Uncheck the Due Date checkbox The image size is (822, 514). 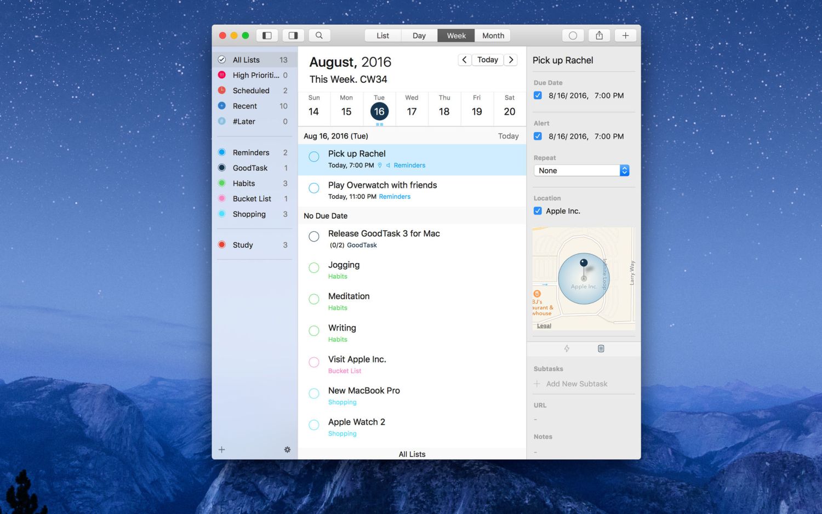click(538, 95)
